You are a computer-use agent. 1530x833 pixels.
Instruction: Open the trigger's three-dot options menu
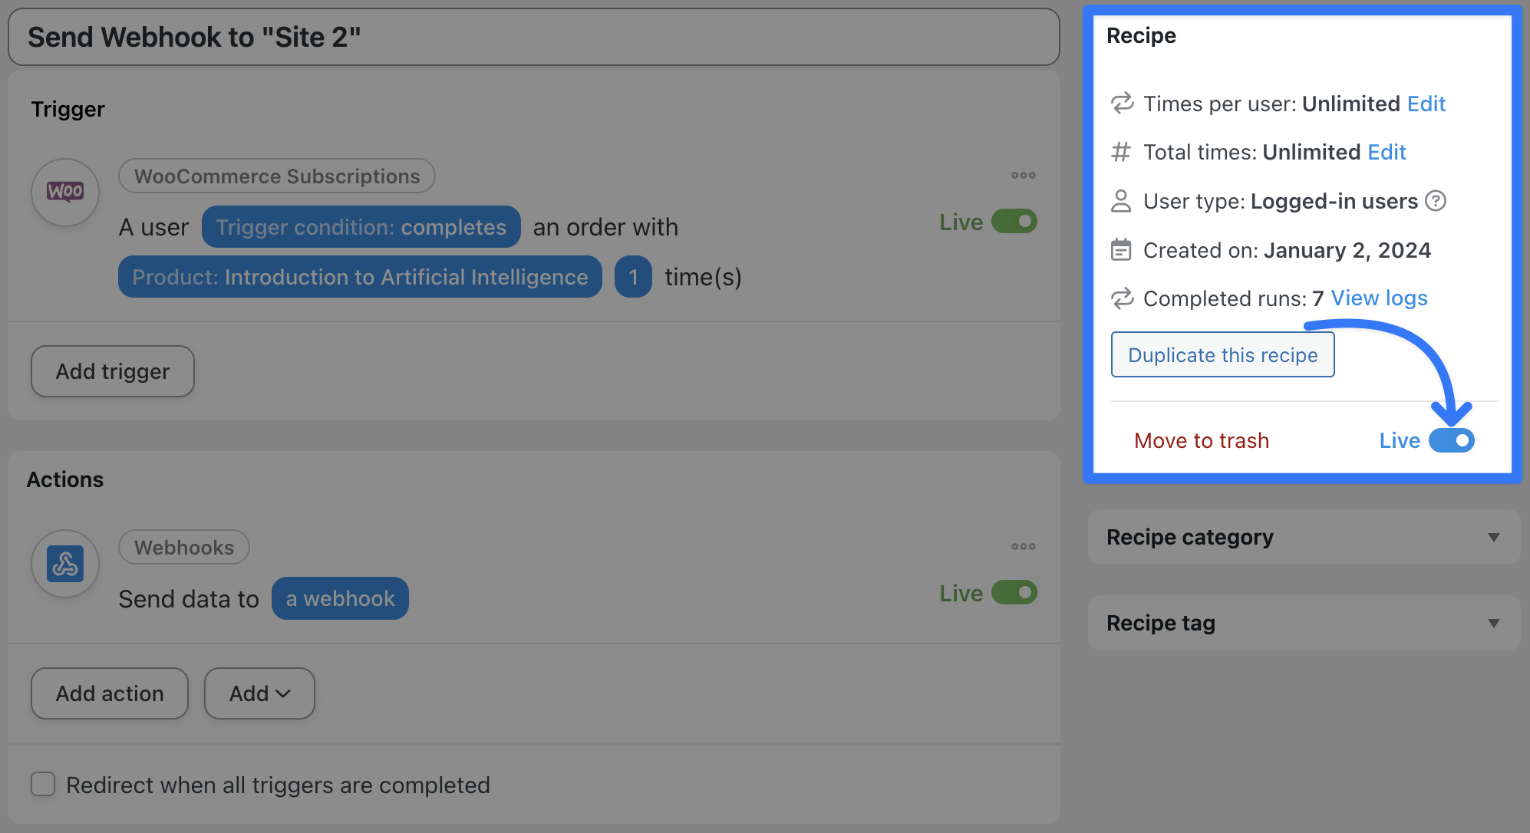click(1023, 176)
